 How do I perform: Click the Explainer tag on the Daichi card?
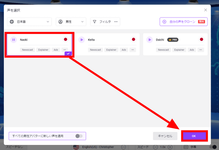click(179, 50)
